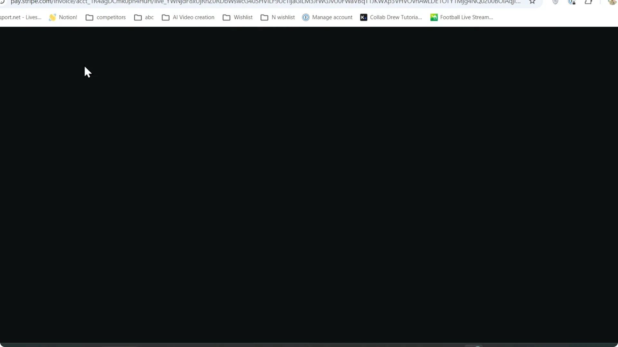Toggle the bookmark star for this page

coord(533,2)
